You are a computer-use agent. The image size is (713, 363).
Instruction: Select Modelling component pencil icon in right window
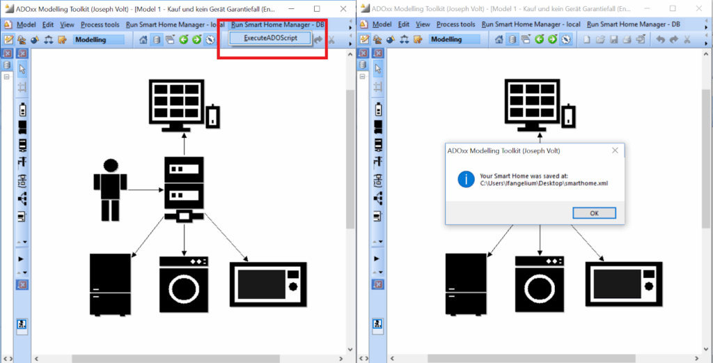tap(364, 40)
